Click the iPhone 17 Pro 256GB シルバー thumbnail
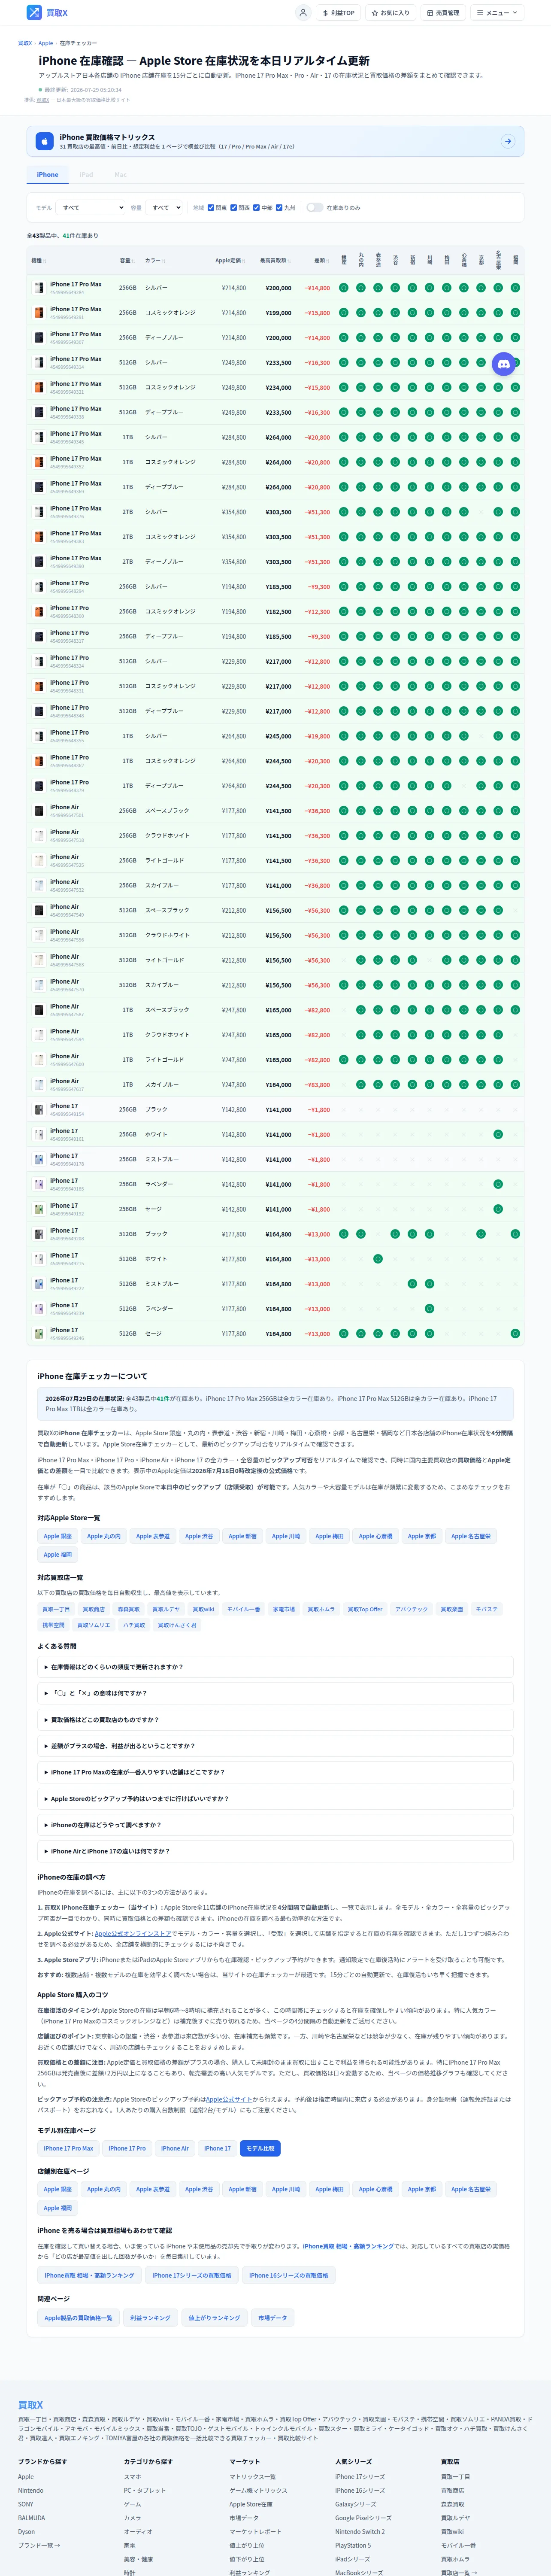Image resolution: width=551 pixels, height=2576 pixels. [39, 587]
